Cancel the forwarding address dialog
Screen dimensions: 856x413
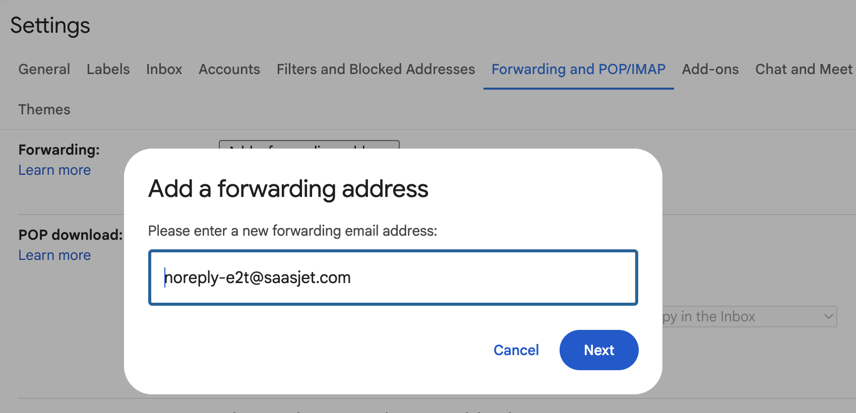tap(516, 350)
